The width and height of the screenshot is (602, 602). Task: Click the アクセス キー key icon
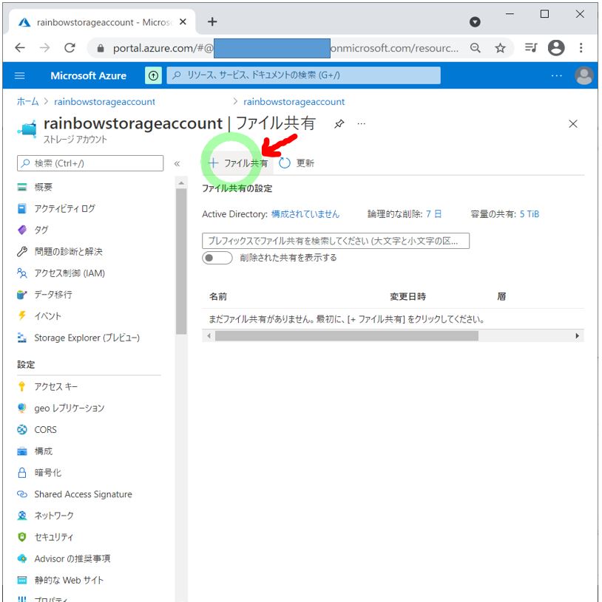[x=22, y=386]
